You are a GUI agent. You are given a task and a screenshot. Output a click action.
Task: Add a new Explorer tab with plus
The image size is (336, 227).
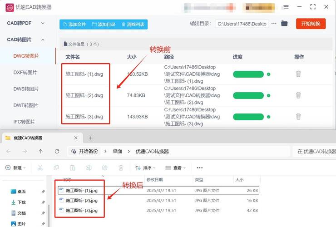click(91, 138)
